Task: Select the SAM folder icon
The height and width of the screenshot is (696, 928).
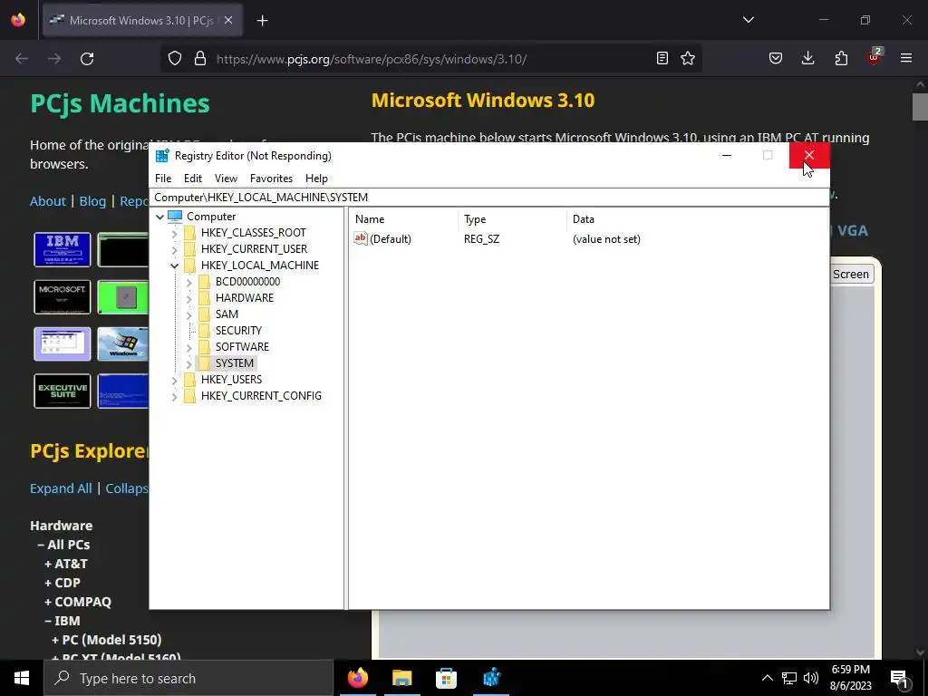Action: point(204,314)
